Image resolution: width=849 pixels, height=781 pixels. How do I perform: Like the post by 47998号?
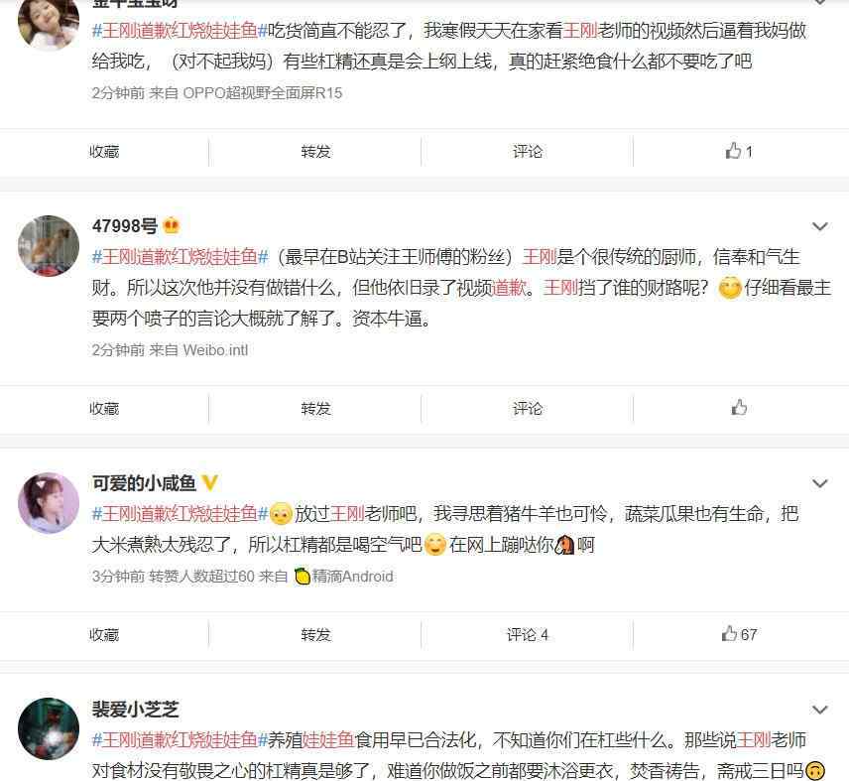pyautogui.click(x=739, y=407)
